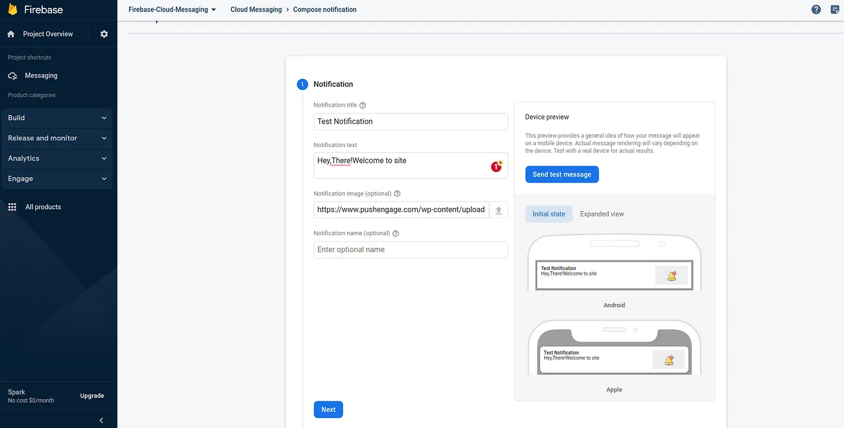Click the step 1 Notification circle
This screenshot has width=844, height=428.
coord(303,84)
